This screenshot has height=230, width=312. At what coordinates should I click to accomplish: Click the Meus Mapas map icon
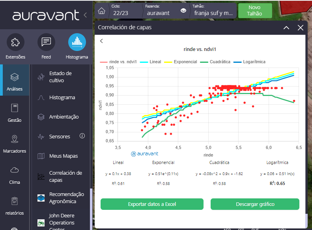tap(41, 156)
